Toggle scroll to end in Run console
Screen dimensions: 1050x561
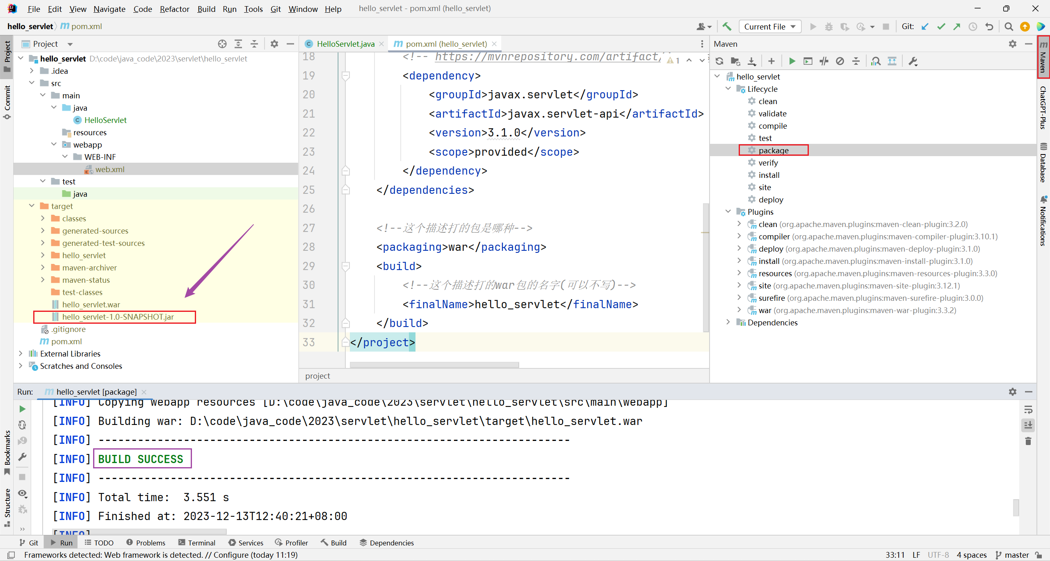[x=1028, y=425]
